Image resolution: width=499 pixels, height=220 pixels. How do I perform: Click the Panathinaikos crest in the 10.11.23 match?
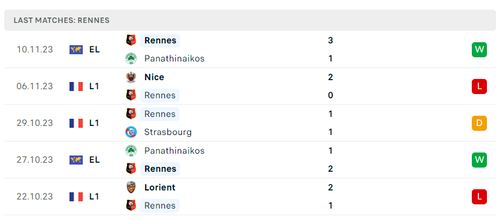pos(131,58)
